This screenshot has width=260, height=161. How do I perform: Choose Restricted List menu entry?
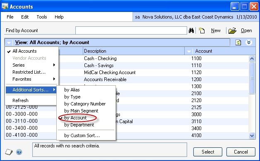pos(29,72)
